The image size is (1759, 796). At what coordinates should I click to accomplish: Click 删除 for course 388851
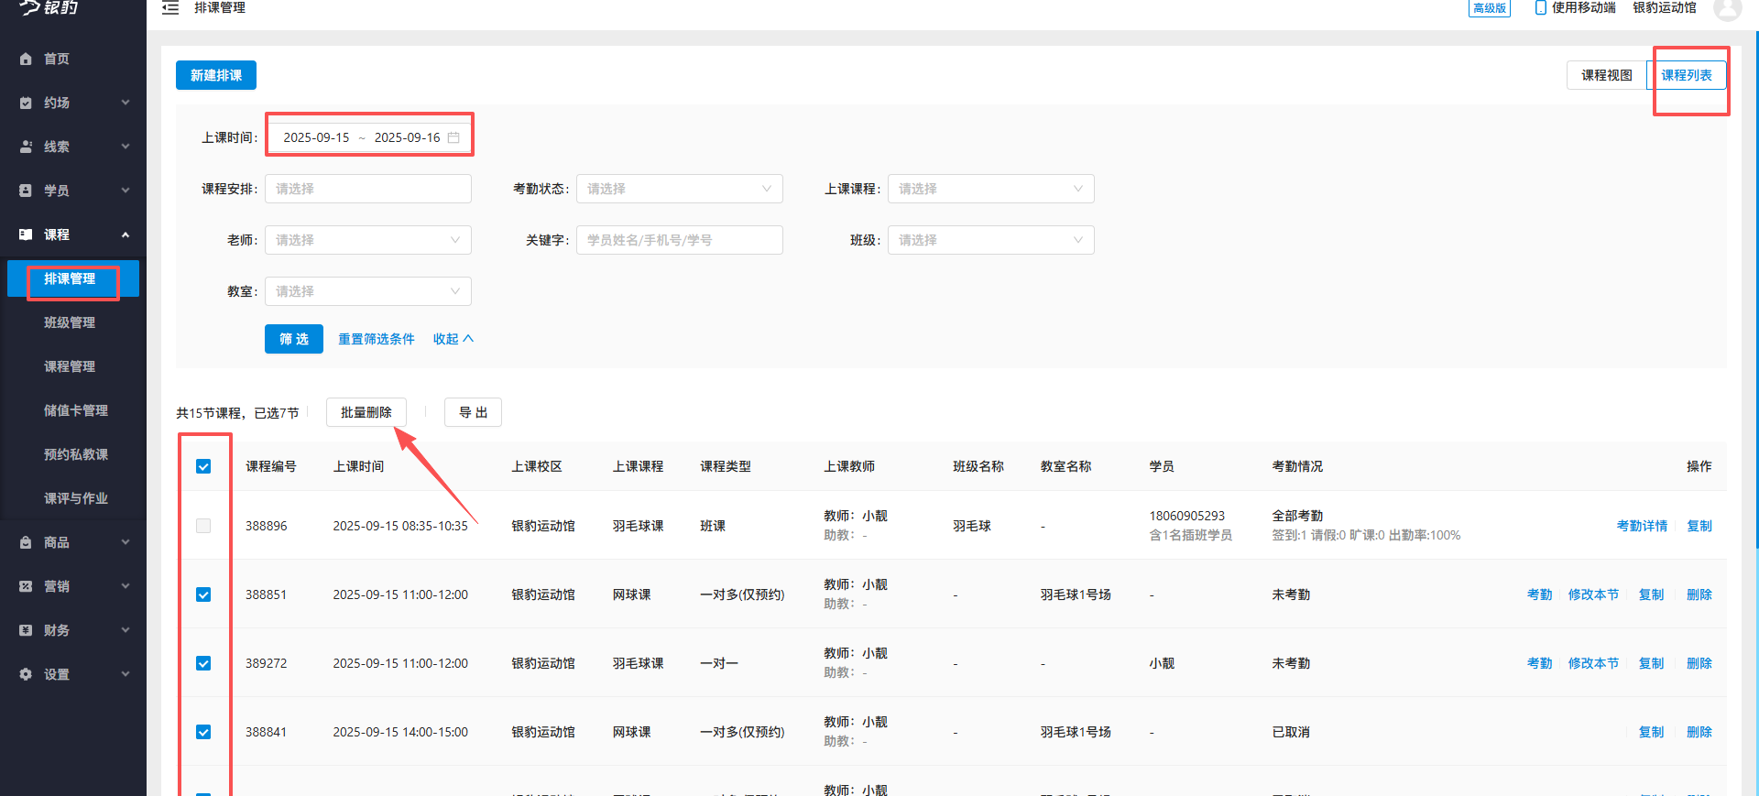[x=1699, y=594]
